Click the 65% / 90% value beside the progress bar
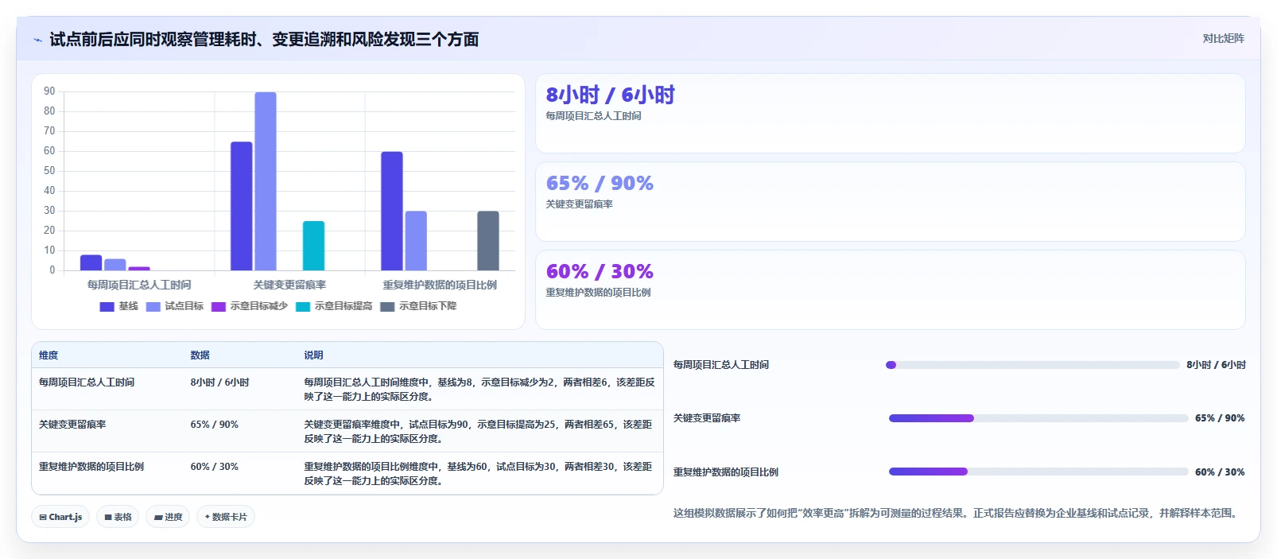The width and height of the screenshot is (1277, 559). click(x=1220, y=418)
